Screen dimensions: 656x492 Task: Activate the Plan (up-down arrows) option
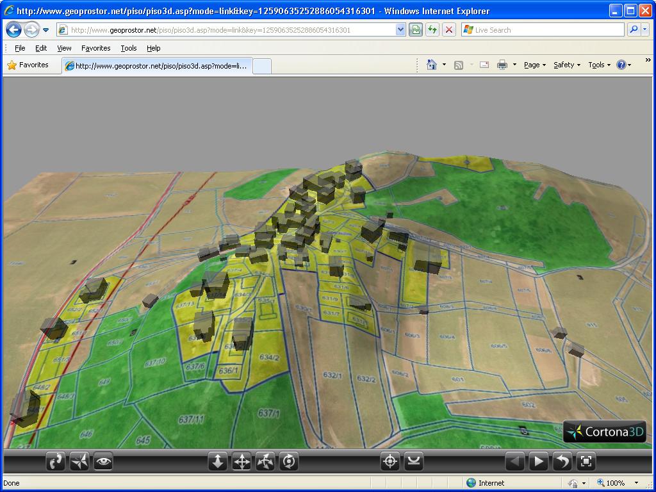tap(218, 461)
